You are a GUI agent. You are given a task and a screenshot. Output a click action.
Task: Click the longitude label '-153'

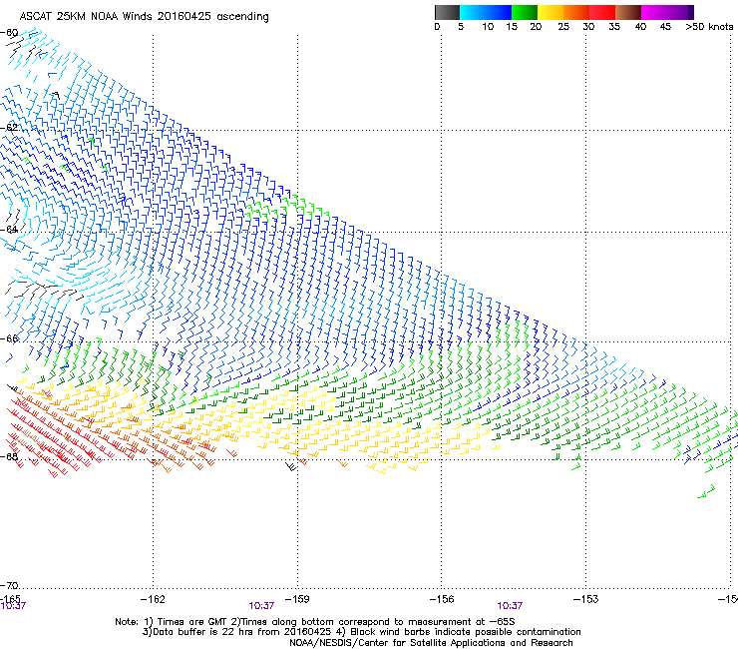585,599
